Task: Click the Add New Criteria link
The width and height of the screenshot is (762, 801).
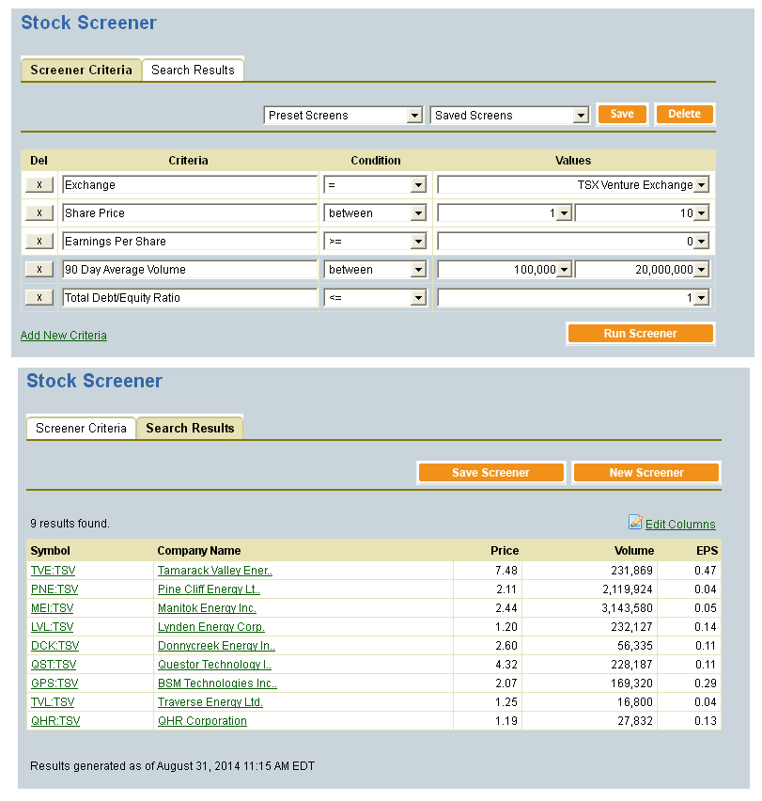Action: (x=64, y=335)
